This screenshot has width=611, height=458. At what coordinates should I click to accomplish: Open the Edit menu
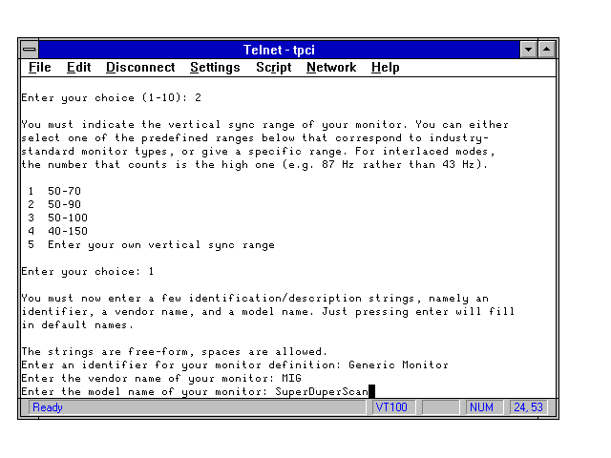point(78,68)
